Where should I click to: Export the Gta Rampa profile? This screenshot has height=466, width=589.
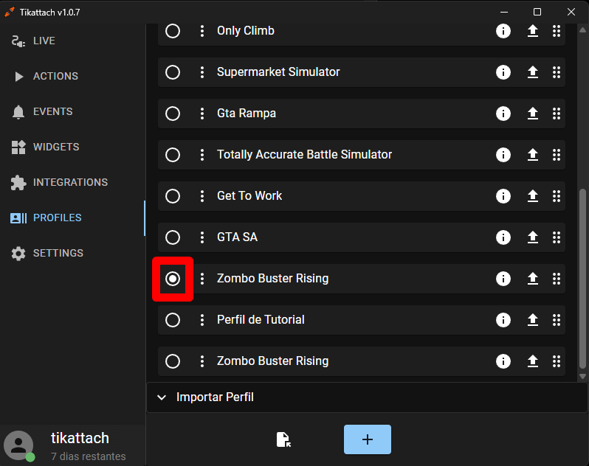click(533, 114)
